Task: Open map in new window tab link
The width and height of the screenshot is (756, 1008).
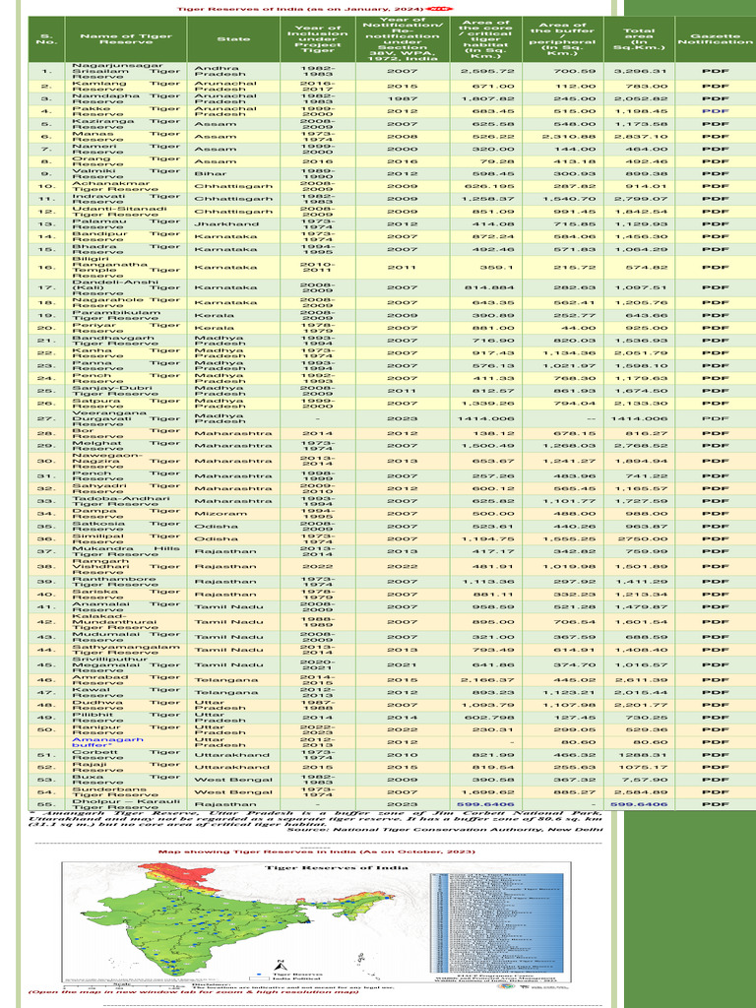Action: pos(194,992)
